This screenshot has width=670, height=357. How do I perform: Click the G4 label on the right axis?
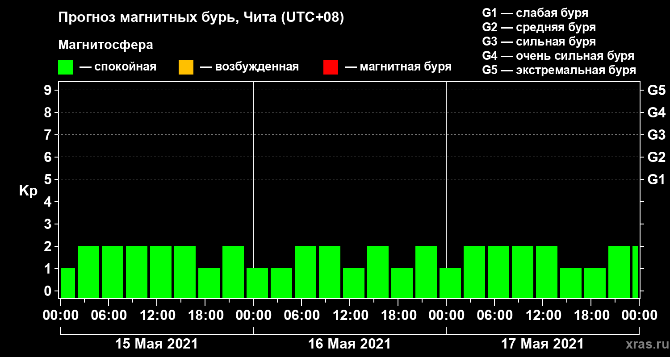coord(656,112)
